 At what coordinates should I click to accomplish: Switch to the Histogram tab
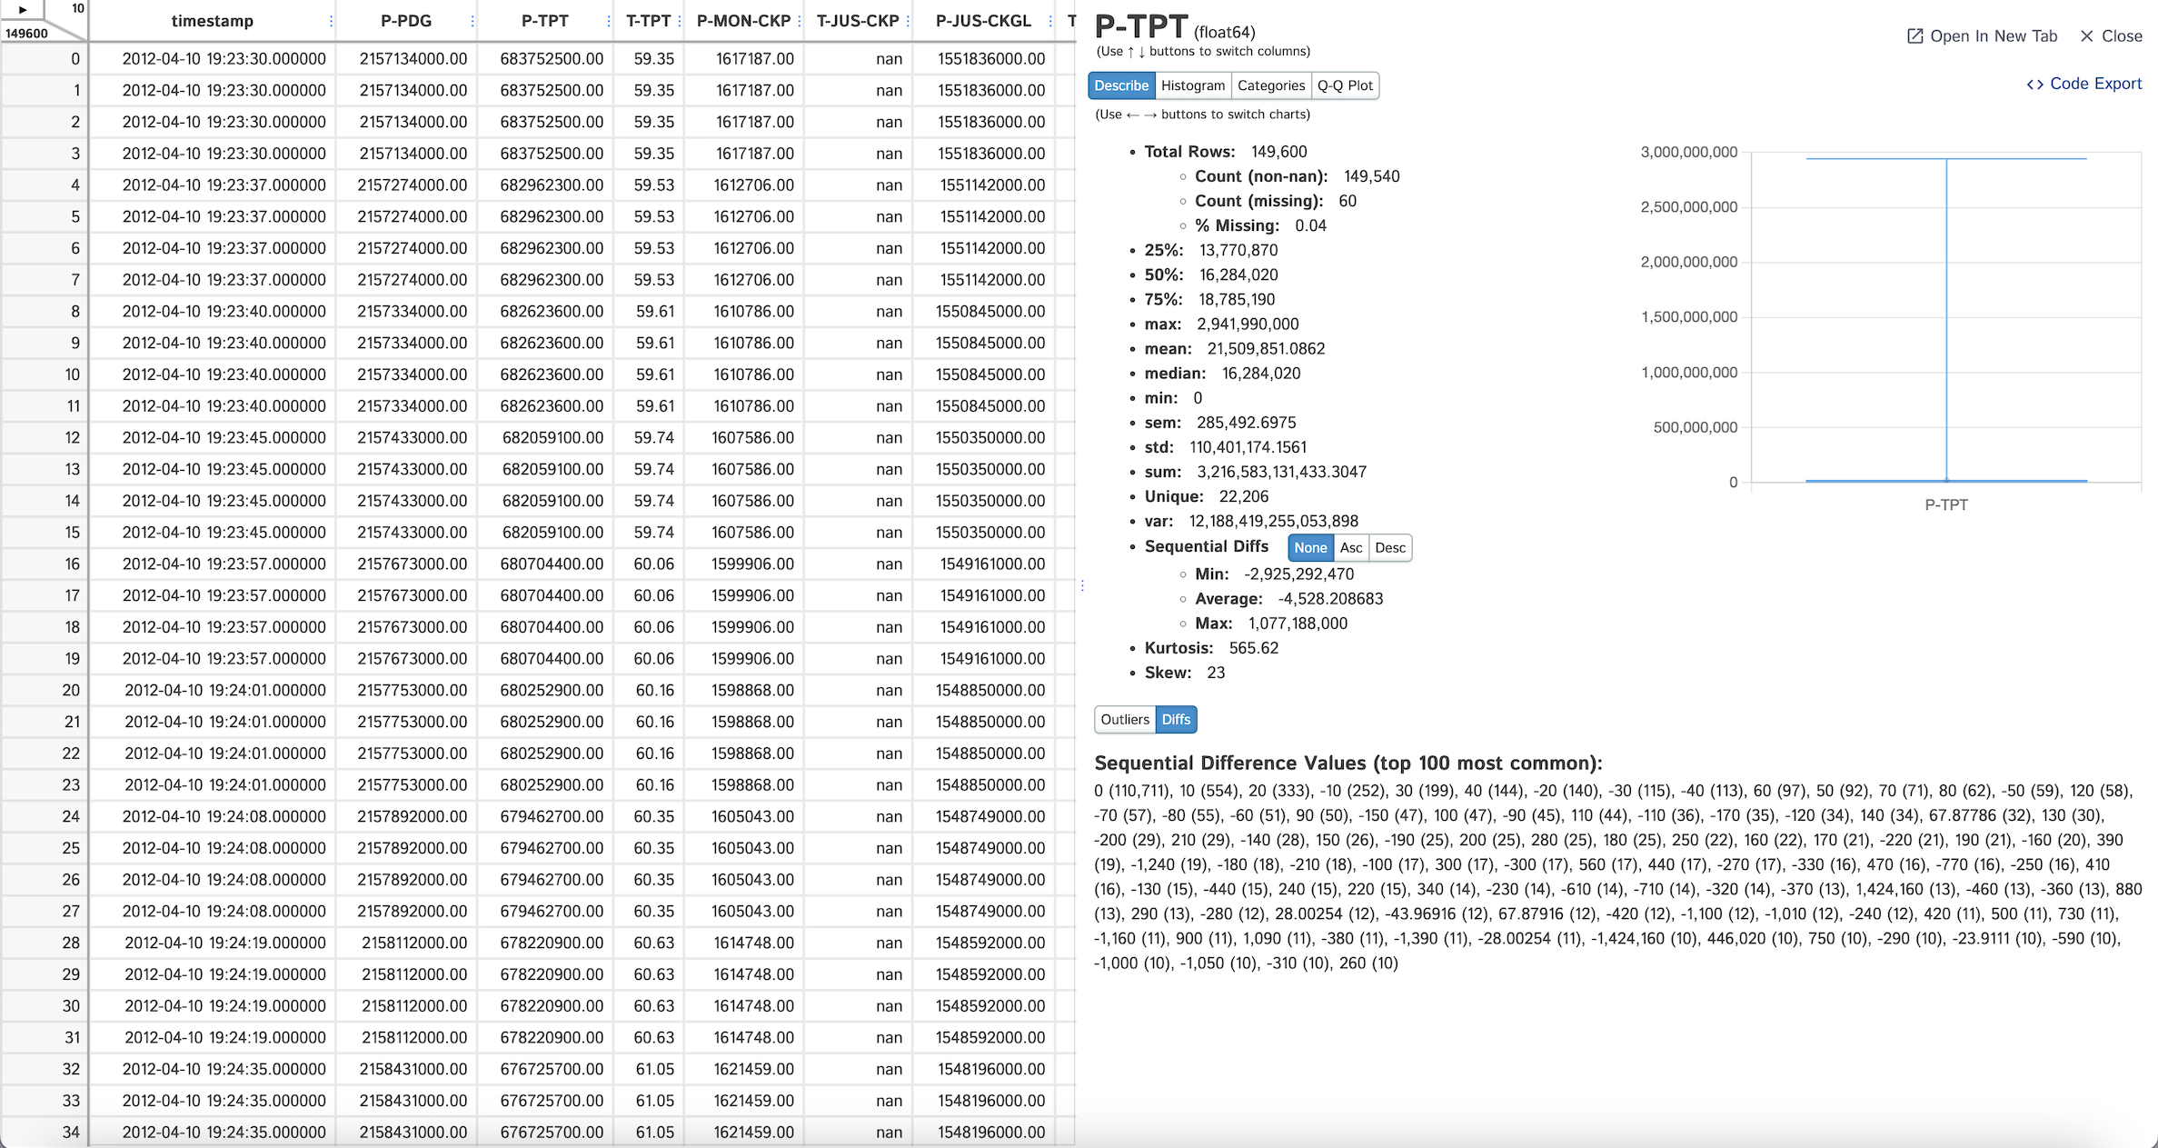pyautogui.click(x=1192, y=85)
